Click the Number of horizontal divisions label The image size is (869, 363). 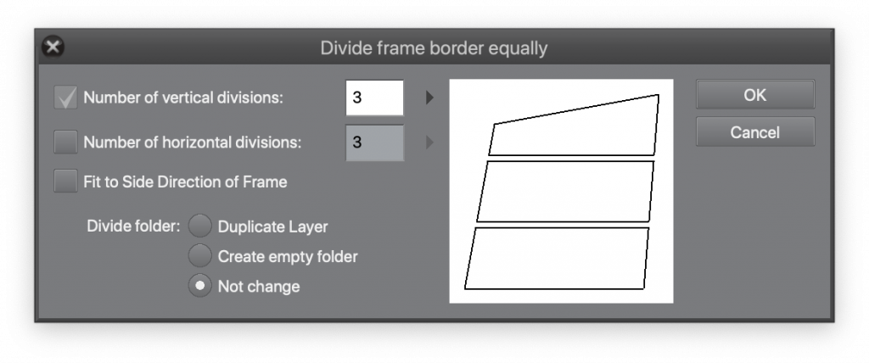[193, 142]
